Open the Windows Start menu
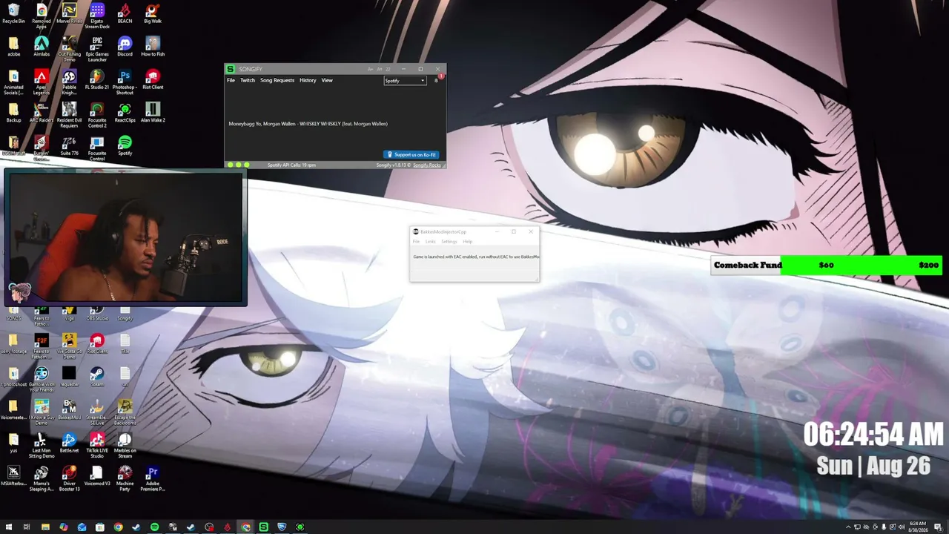This screenshot has height=534, width=949. click(7, 527)
